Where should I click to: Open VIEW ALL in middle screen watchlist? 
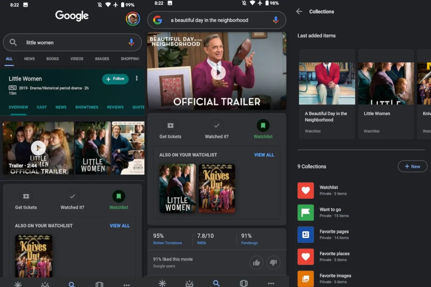click(x=264, y=155)
